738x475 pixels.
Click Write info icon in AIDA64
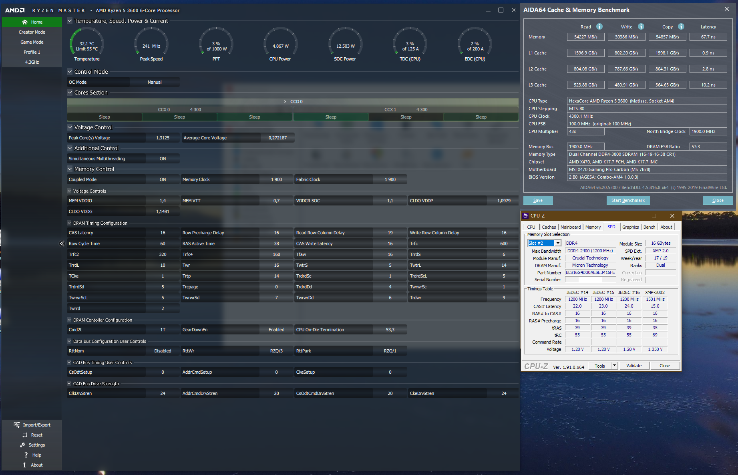(x=641, y=26)
